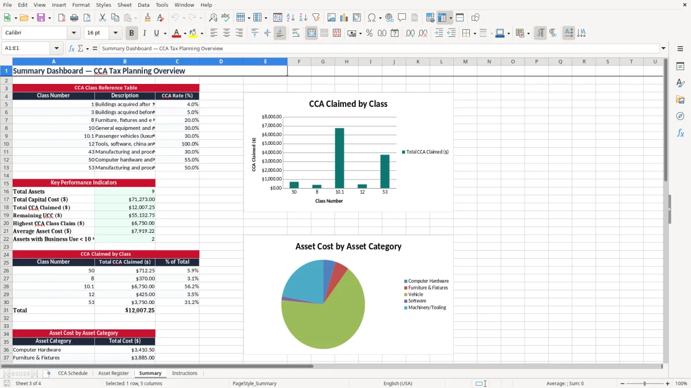Adjust the zoom slider
The height and width of the screenshot is (388, 691).
point(644,383)
